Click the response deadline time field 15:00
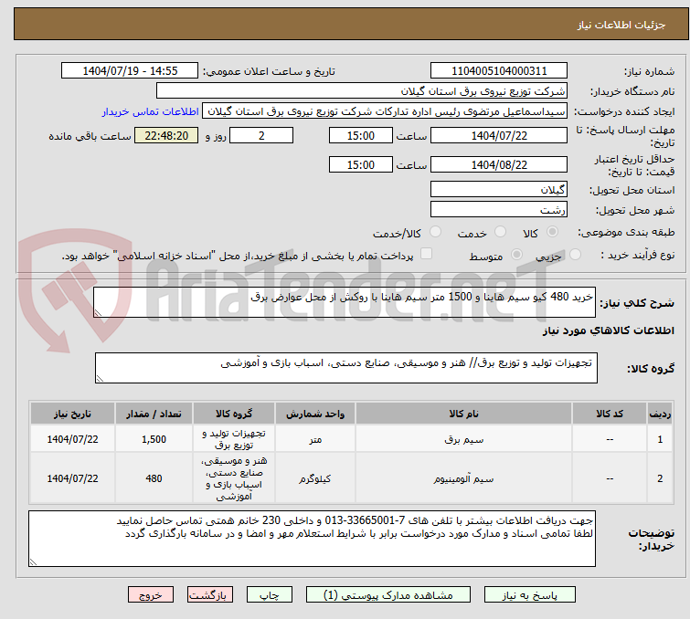The image size is (690, 619). click(x=360, y=135)
